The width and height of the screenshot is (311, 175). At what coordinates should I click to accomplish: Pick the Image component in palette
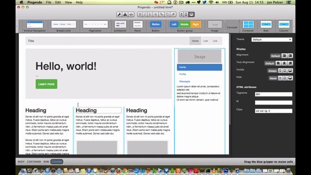(215, 26)
